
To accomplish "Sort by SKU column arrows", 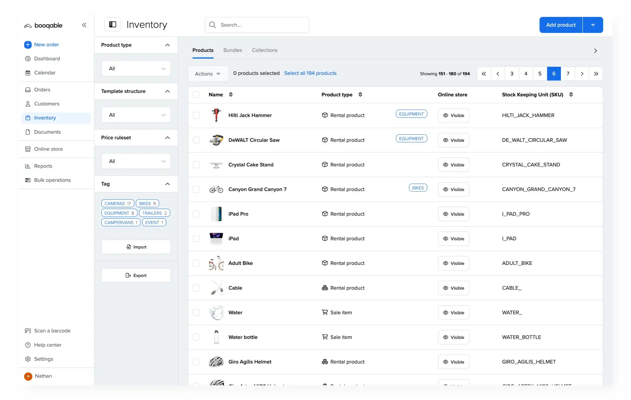I will tap(571, 94).
